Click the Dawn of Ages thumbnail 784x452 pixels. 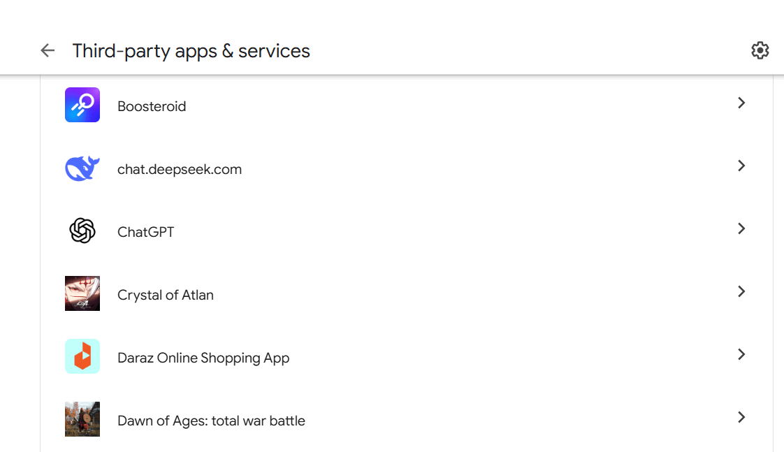coord(82,419)
